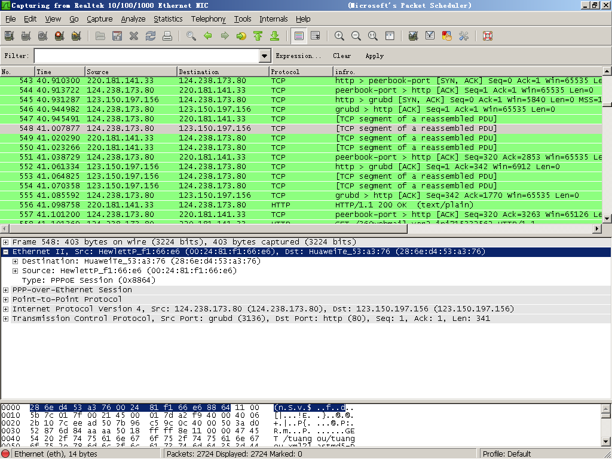This screenshot has height=459, width=612.
Task: Open the Internals menu
Action: click(x=273, y=19)
